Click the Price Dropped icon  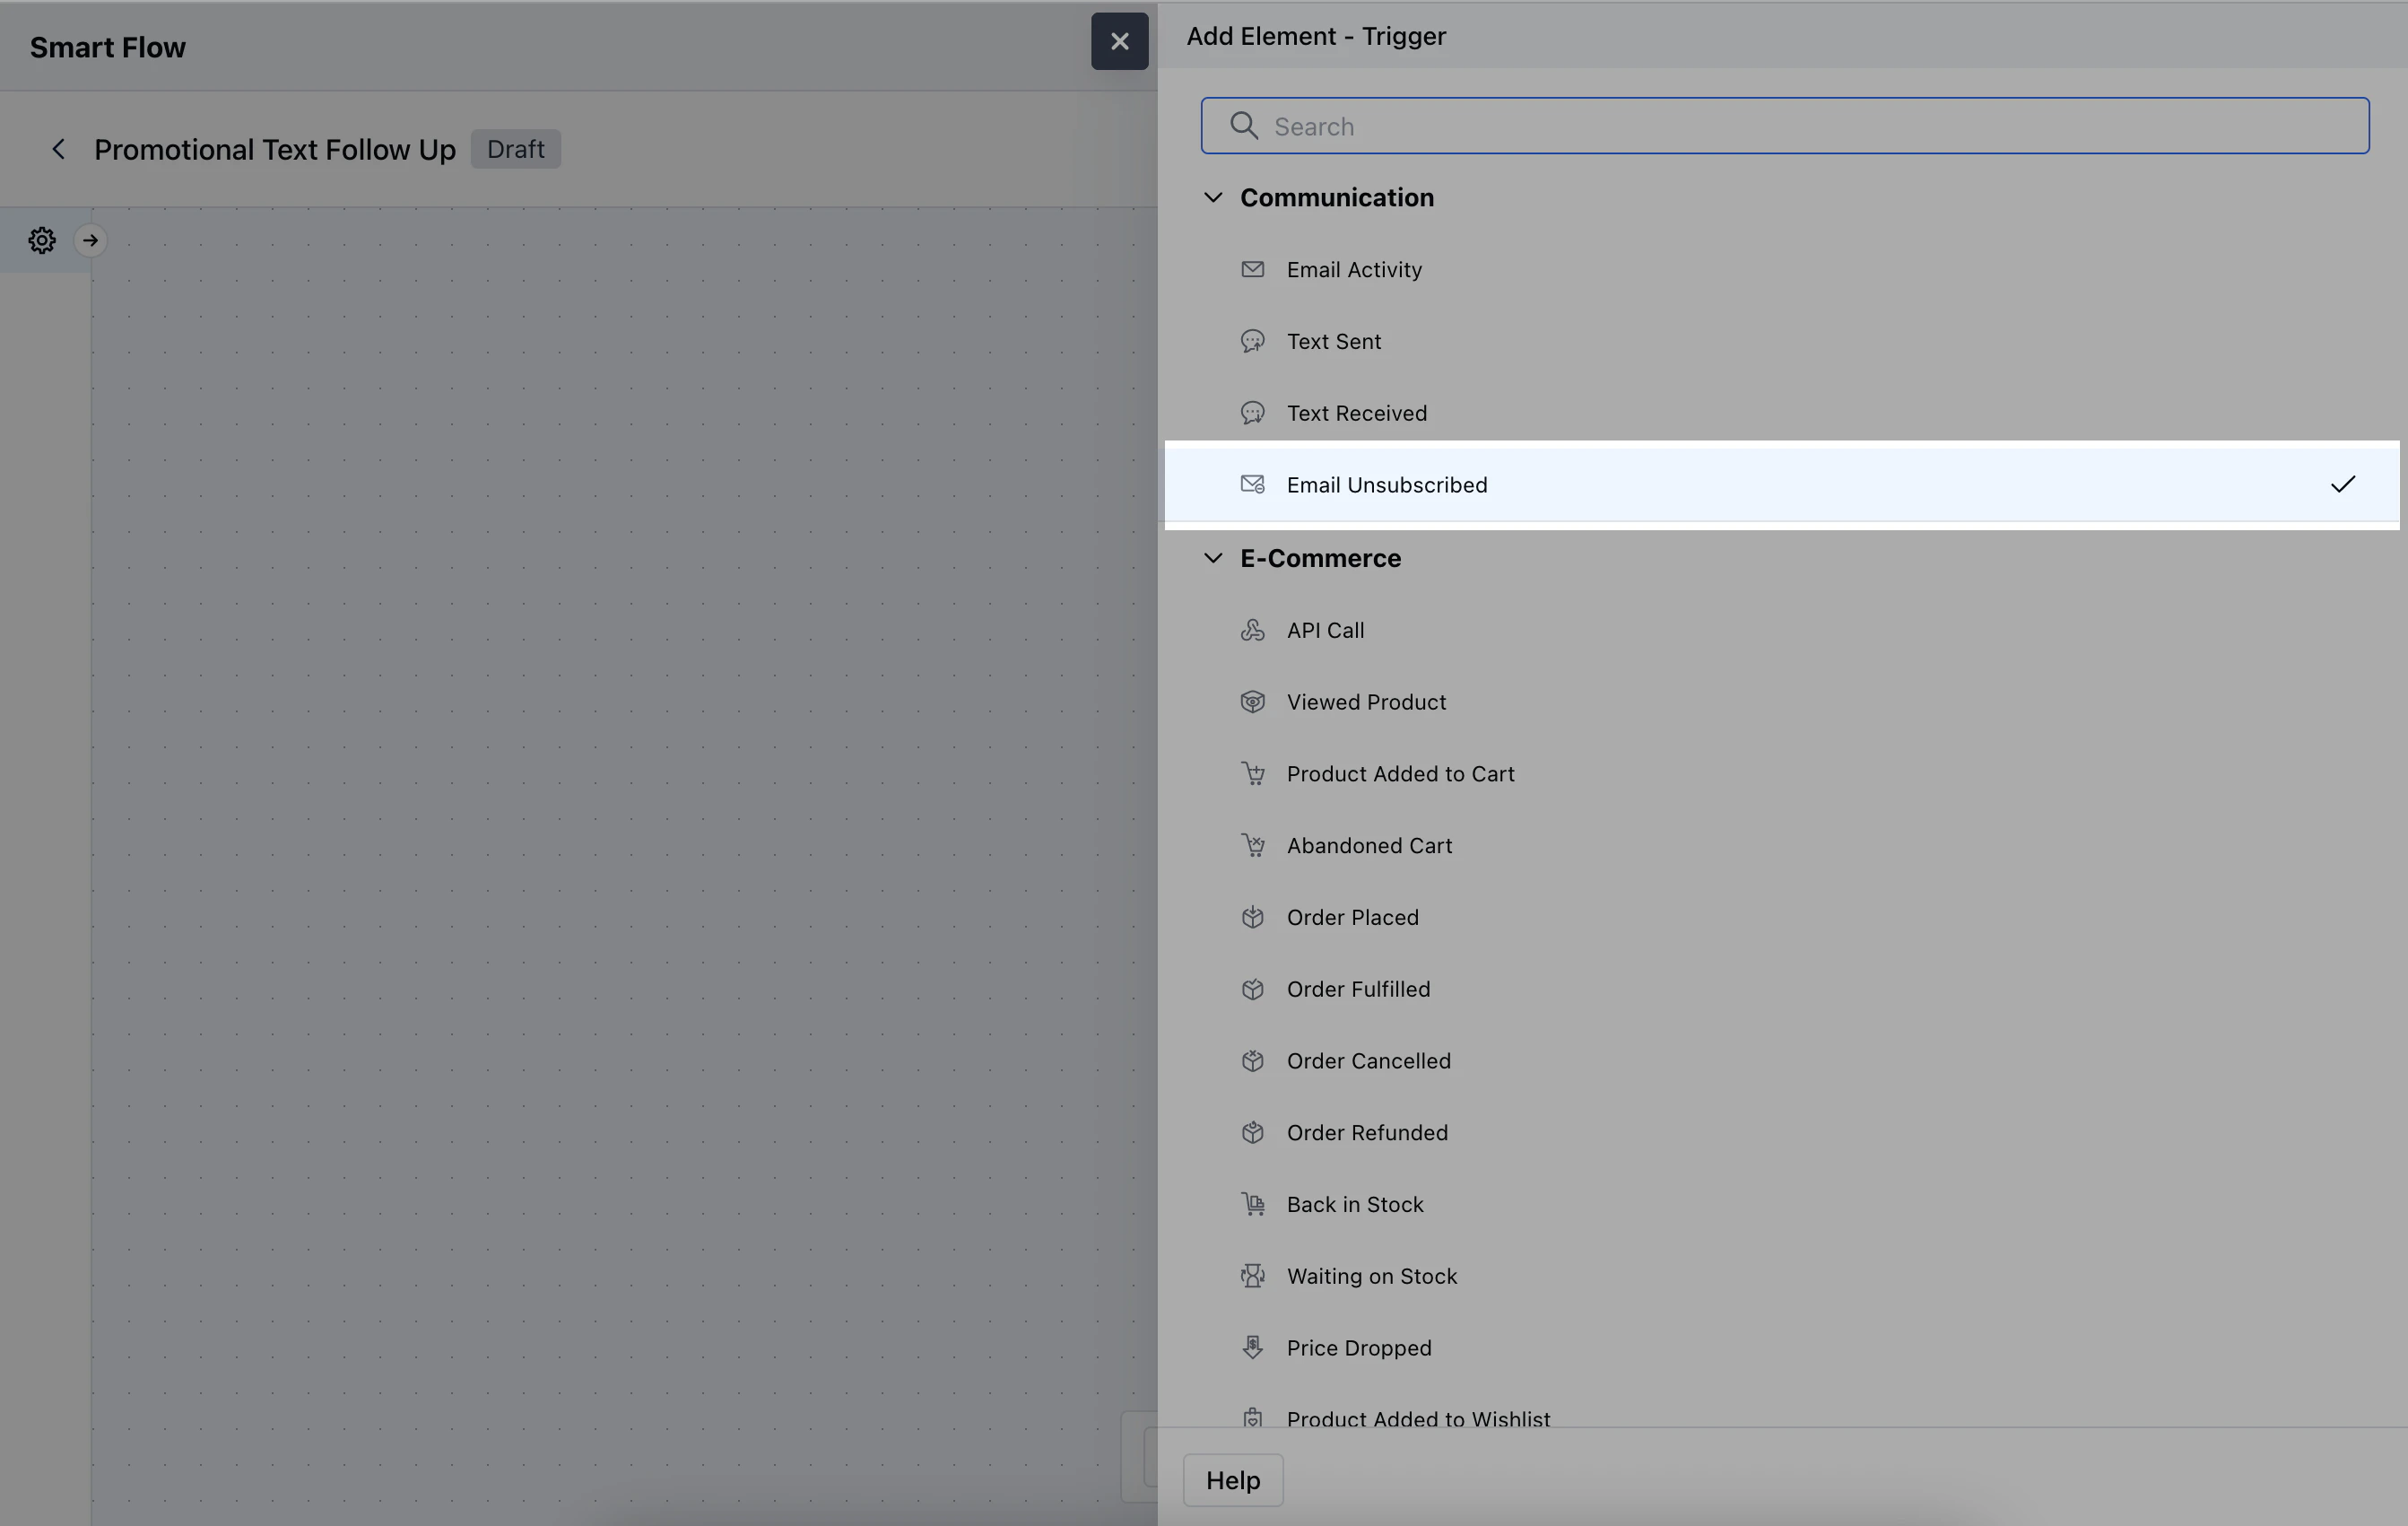pos(1252,1348)
